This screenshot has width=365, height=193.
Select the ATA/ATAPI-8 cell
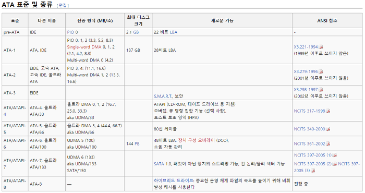tap(15, 184)
